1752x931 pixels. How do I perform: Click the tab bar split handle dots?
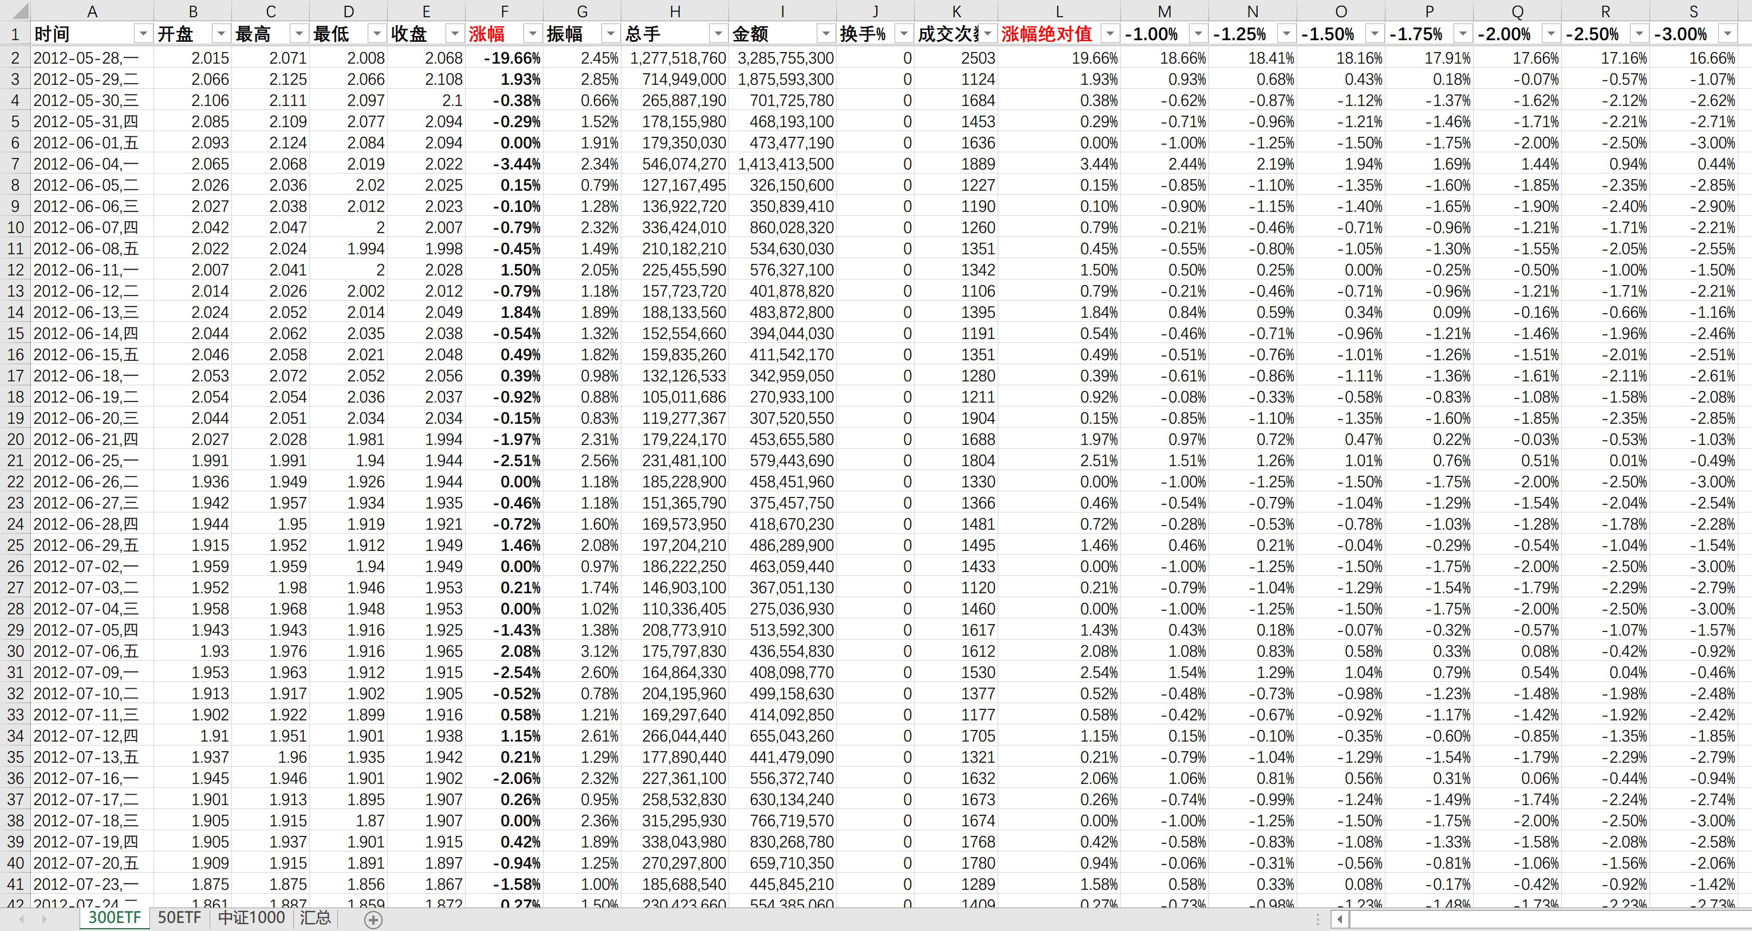1317,920
